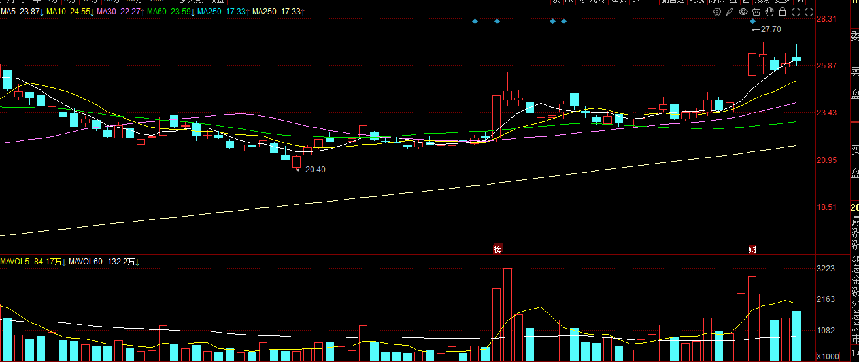Screen dimensions: 859x362
Task: Click the diamond marker above 27.70 high
Action: click(x=752, y=22)
